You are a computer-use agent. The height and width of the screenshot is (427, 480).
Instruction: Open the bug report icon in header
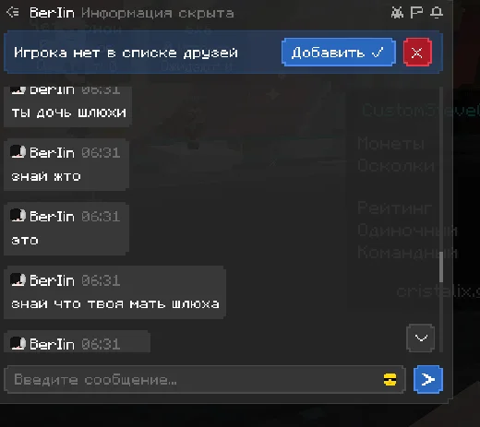pyautogui.click(x=397, y=13)
